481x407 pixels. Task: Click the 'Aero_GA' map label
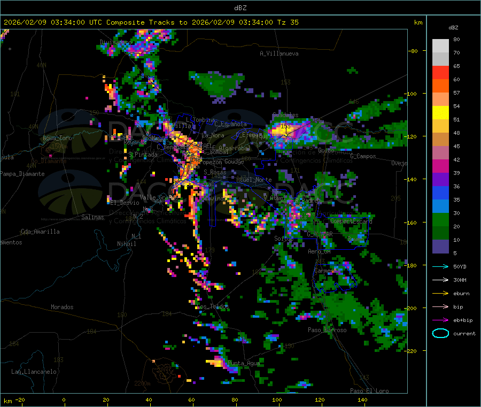click(319, 251)
